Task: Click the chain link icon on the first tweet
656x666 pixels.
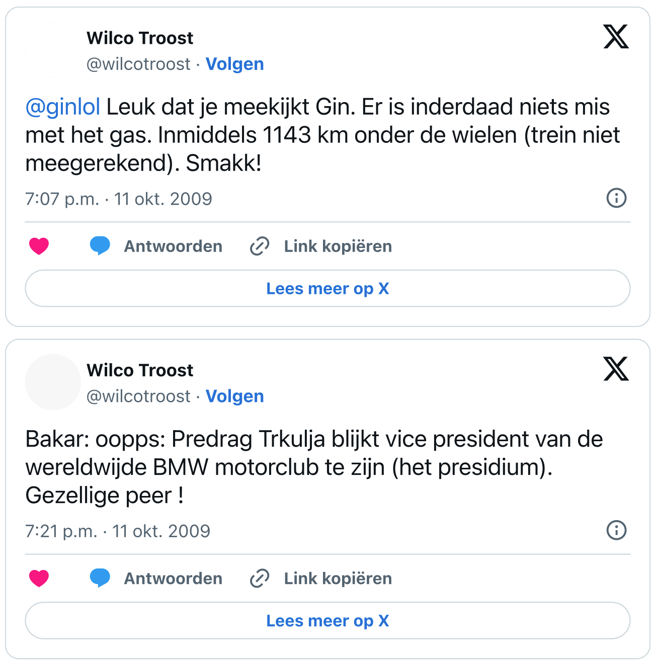Action: 260,246
